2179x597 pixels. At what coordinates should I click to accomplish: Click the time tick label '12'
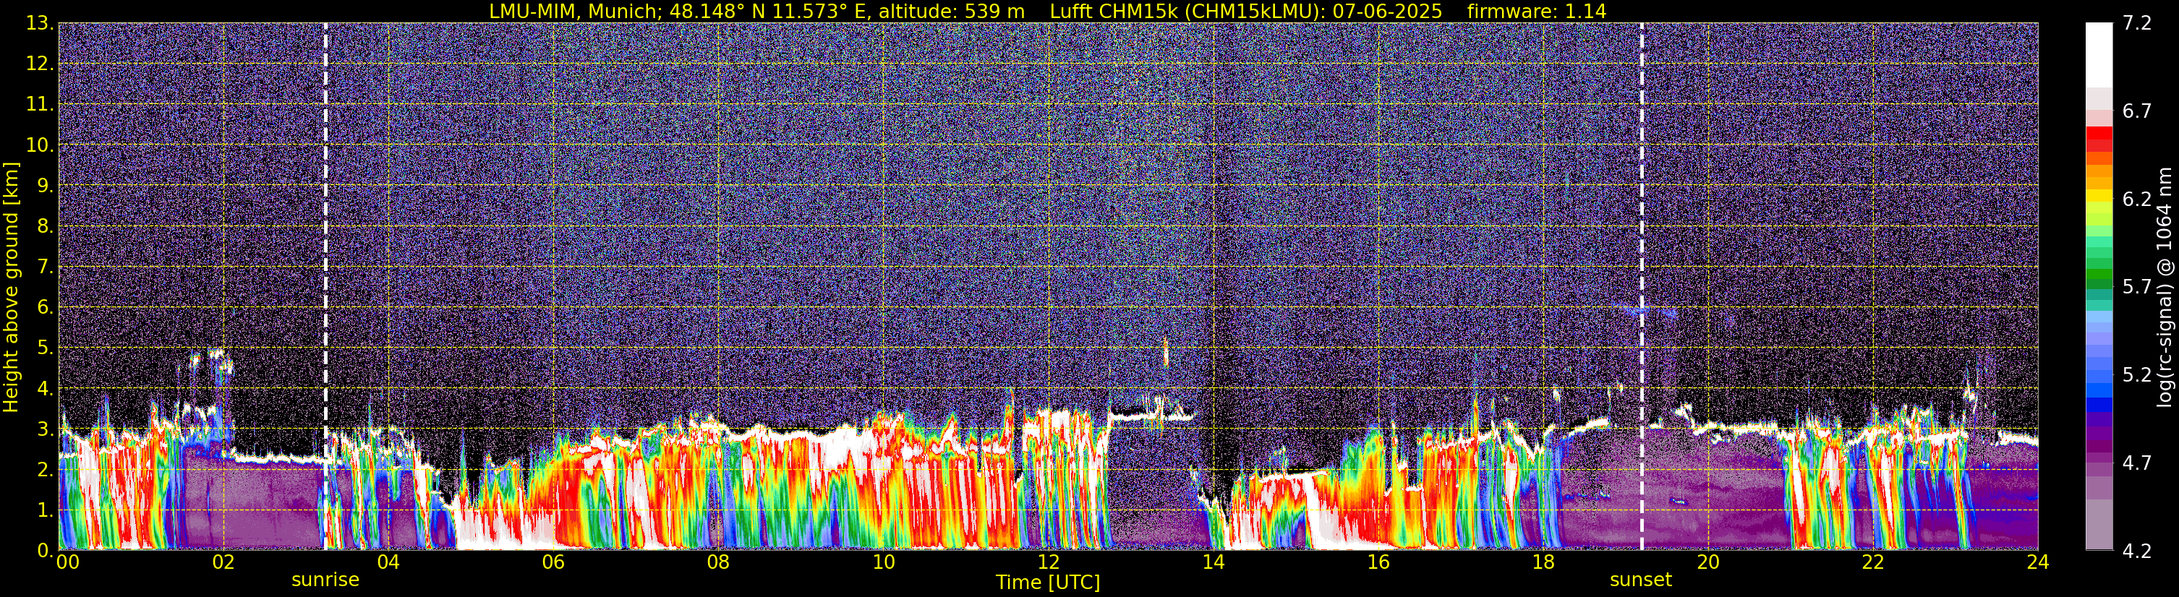tap(1048, 562)
